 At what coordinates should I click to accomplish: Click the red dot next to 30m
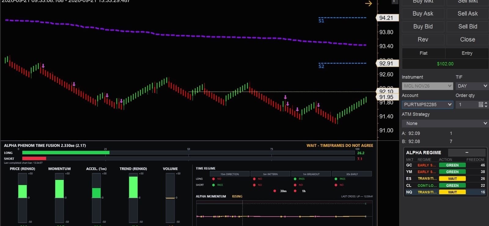tap(275, 191)
